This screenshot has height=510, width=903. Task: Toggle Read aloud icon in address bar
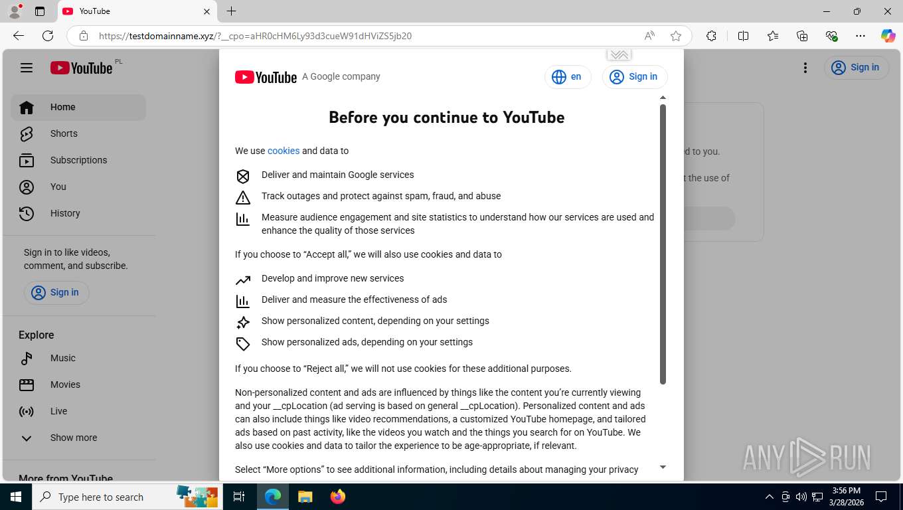649,36
